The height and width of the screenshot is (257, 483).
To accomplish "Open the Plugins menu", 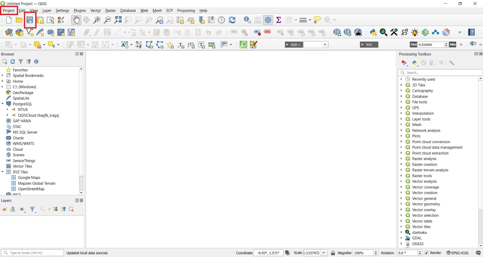I will click(x=80, y=10).
